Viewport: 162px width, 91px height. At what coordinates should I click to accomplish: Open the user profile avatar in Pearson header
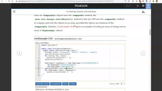pyautogui.click(x=148, y=6)
